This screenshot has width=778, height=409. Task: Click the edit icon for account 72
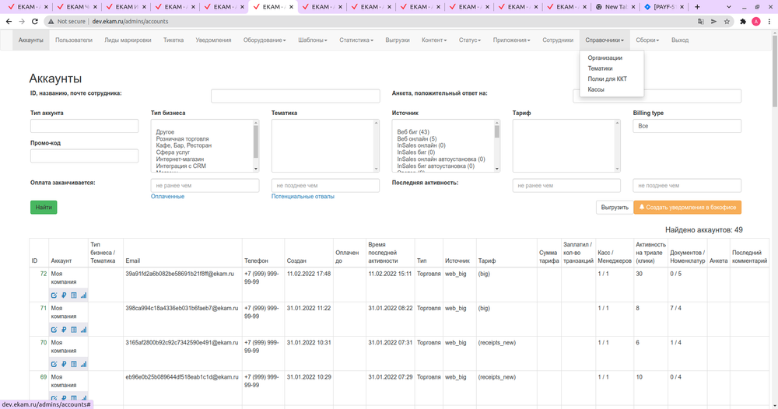coord(54,295)
